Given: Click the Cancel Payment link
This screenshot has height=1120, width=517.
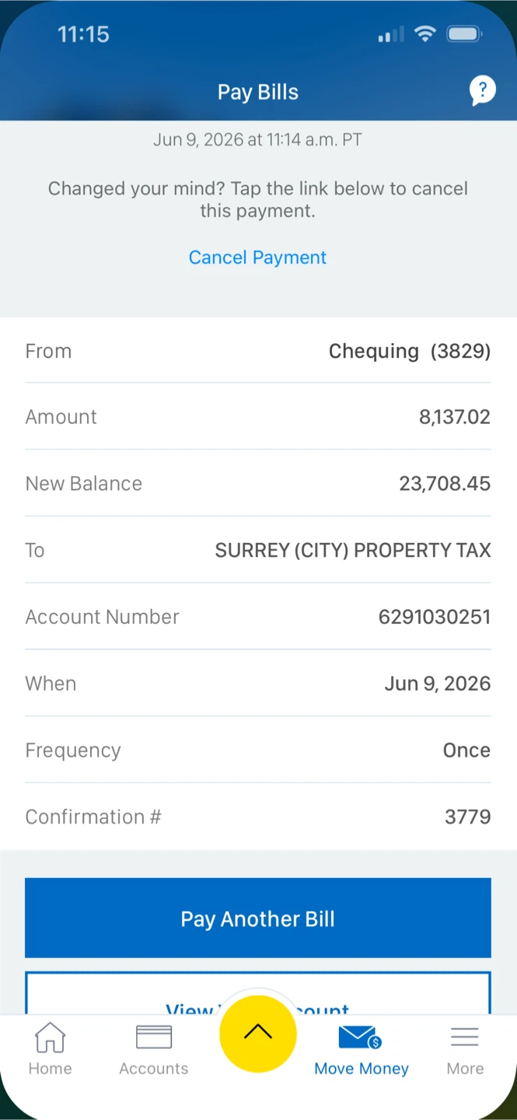Looking at the screenshot, I should pyautogui.click(x=257, y=257).
